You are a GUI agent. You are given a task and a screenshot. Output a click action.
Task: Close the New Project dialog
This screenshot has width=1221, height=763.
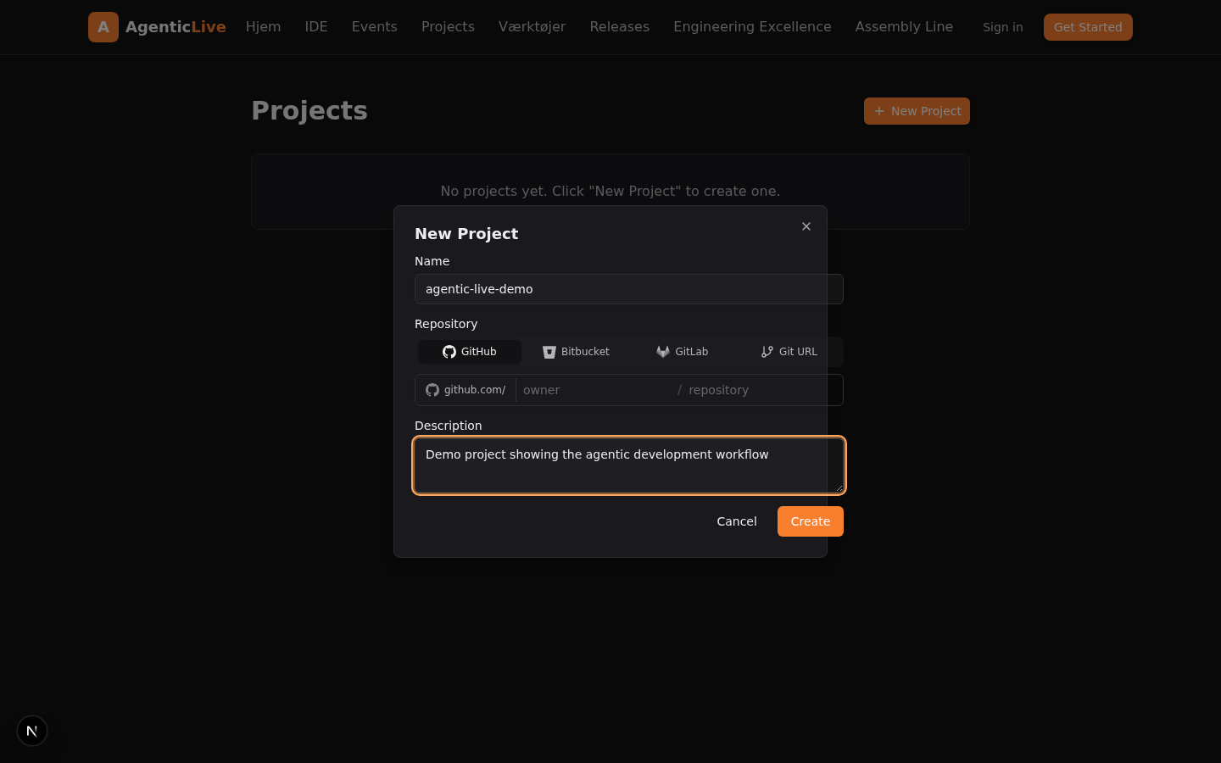pyautogui.click(x=806, y=226)
